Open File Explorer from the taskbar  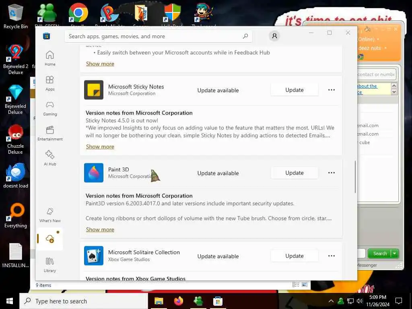[159, 301]
